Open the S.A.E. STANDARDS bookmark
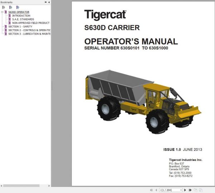This screenshot has height=193, width=215. 23,19
